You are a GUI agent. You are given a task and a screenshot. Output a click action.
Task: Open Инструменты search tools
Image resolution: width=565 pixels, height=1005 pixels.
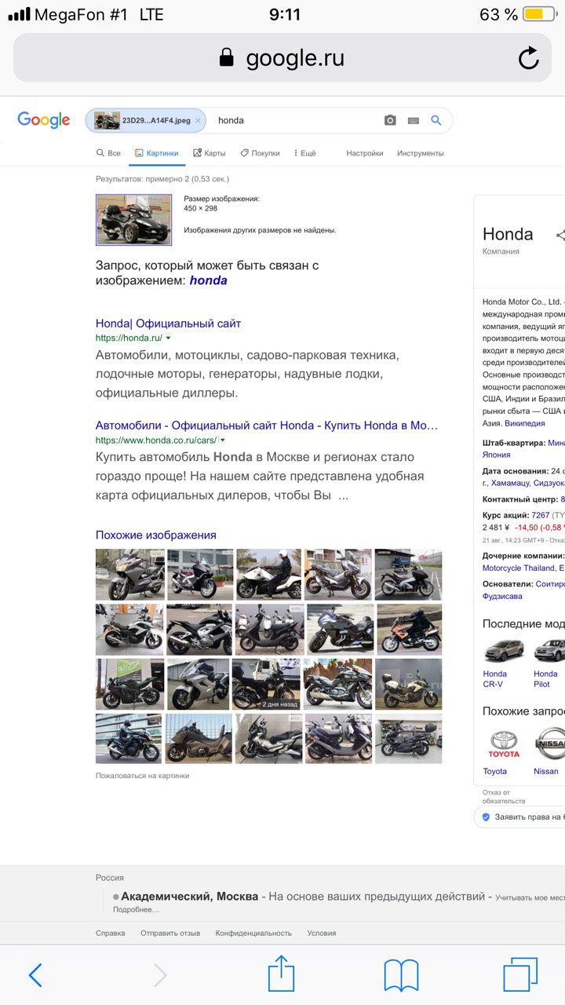pos(421,153)
